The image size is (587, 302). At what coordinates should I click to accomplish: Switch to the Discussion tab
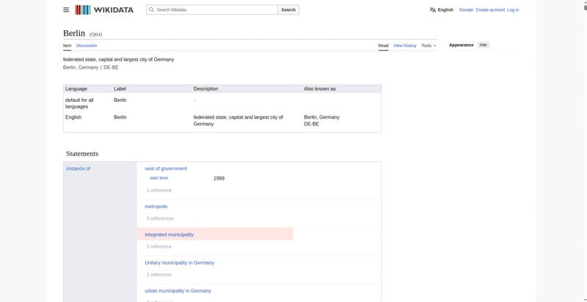pos(87,45)
